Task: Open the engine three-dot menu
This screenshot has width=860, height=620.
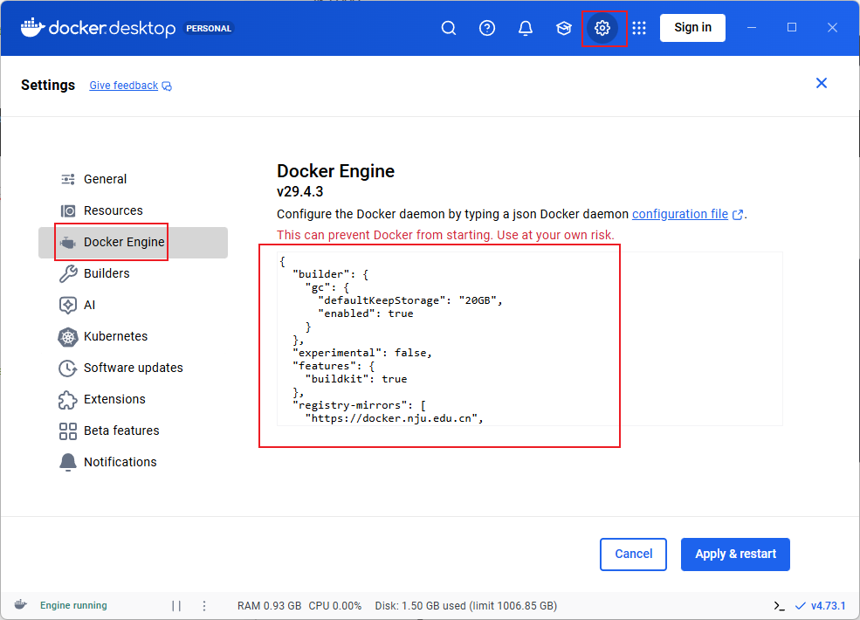Action: point(204,606)
